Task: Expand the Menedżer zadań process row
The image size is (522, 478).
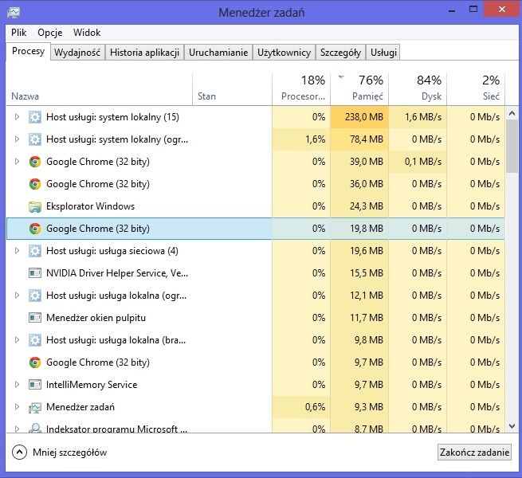Action: pyautogui.click(x=17, y=407)
